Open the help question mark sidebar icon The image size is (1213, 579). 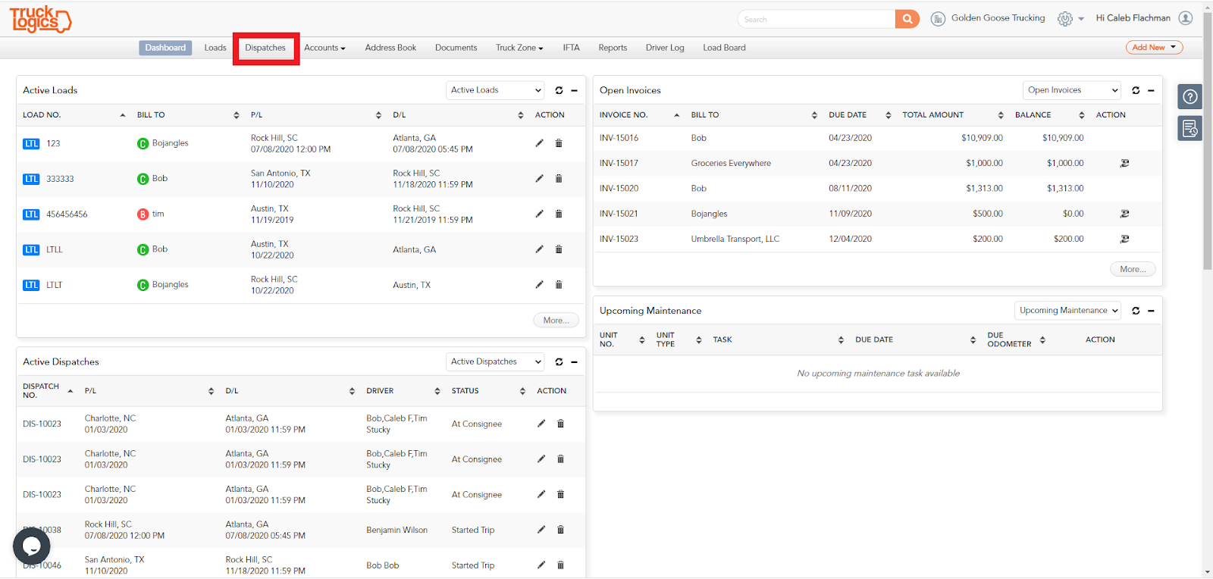pos(1190,97)
